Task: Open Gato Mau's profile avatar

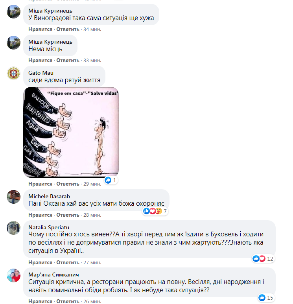Action: point(14,74)
